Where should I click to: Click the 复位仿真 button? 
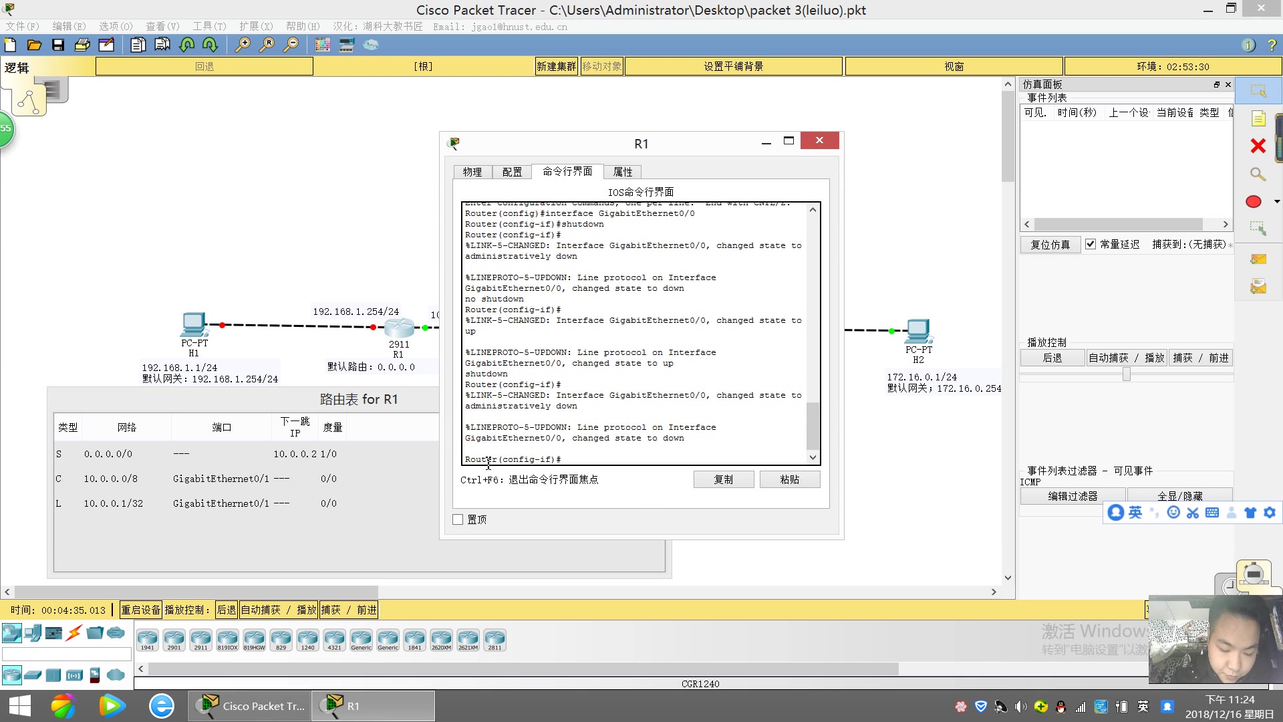tap(1050, 245)
